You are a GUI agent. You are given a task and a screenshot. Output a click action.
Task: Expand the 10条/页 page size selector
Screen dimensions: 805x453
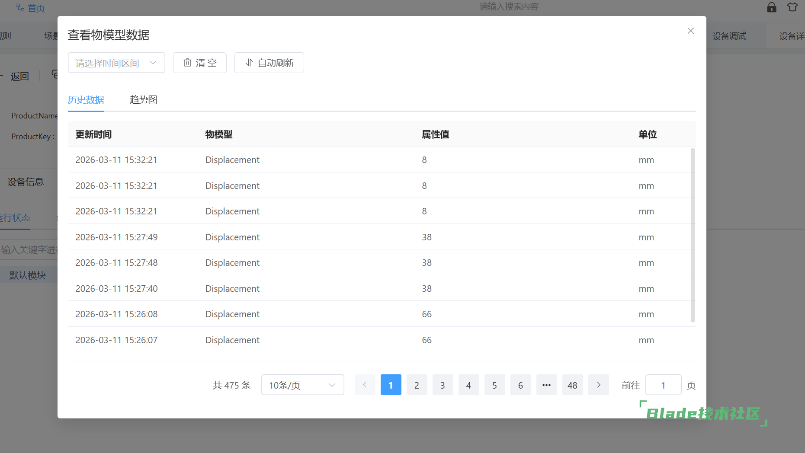[x=302, y=385]
